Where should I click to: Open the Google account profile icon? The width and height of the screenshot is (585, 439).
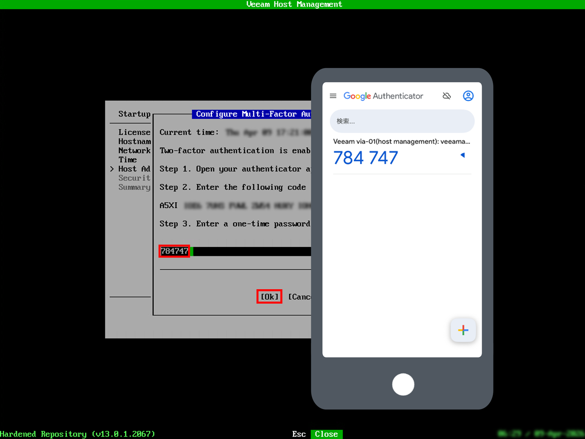point(468,96)
